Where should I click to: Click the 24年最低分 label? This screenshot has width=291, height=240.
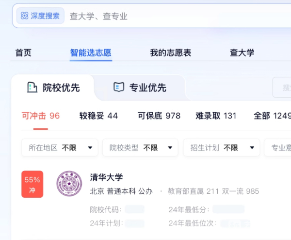[x=189, y=209]
